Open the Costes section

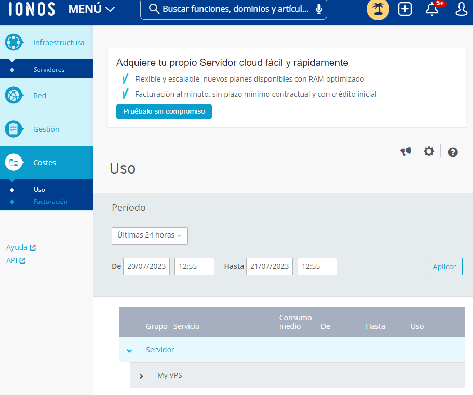tap(44, 163)
